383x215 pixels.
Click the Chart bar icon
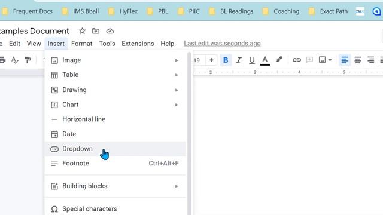tap(54, 105)
